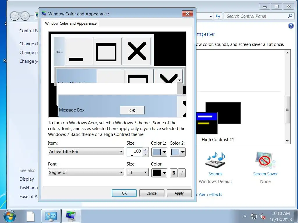Open the Color 2 swatch picker
This screenshot has width=298, height=223.
point(178,152)
